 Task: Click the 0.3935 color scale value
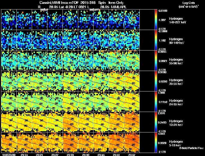162,52
